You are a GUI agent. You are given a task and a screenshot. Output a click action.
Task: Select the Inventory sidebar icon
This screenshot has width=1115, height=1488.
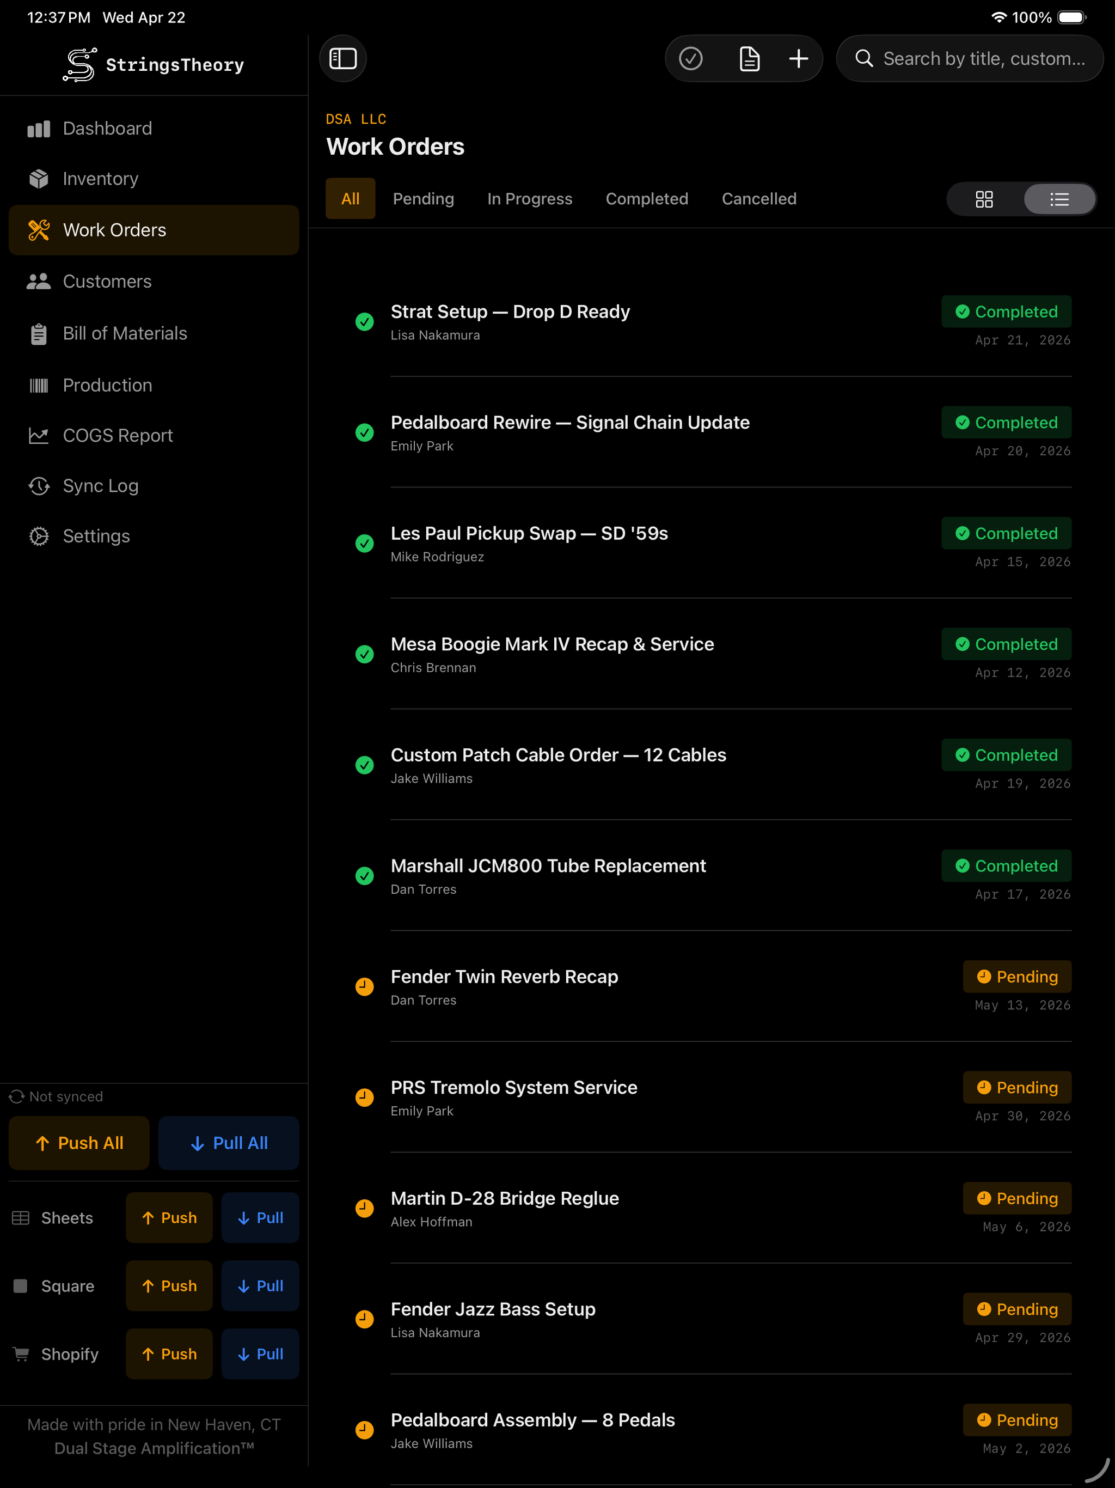(39, 178)
